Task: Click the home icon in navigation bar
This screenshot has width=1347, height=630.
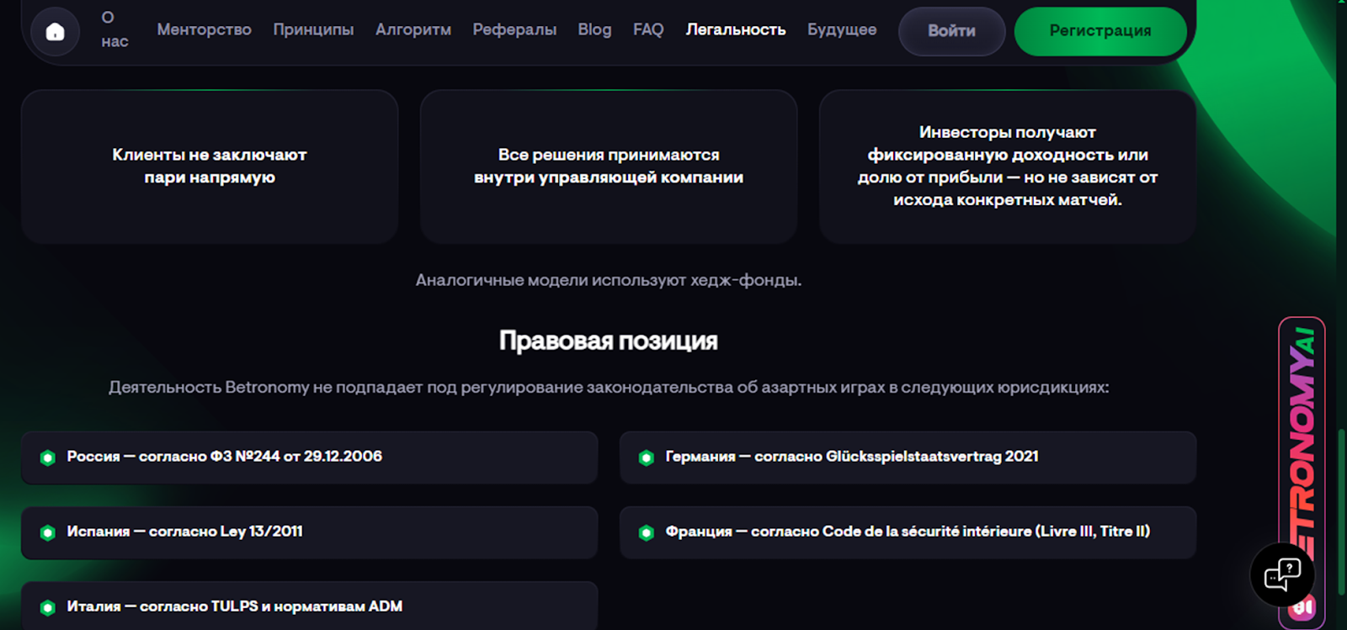Action: [x=55, y=32]
